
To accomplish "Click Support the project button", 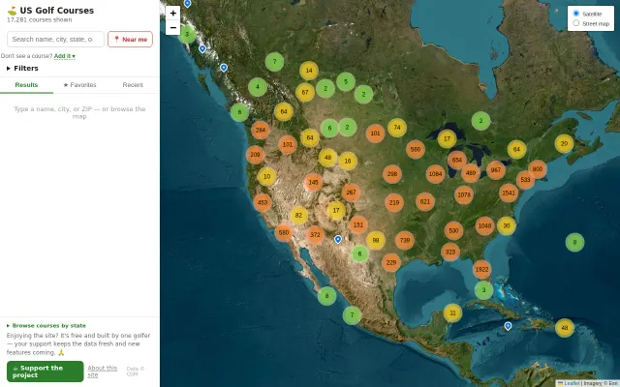I will [46, 372].
